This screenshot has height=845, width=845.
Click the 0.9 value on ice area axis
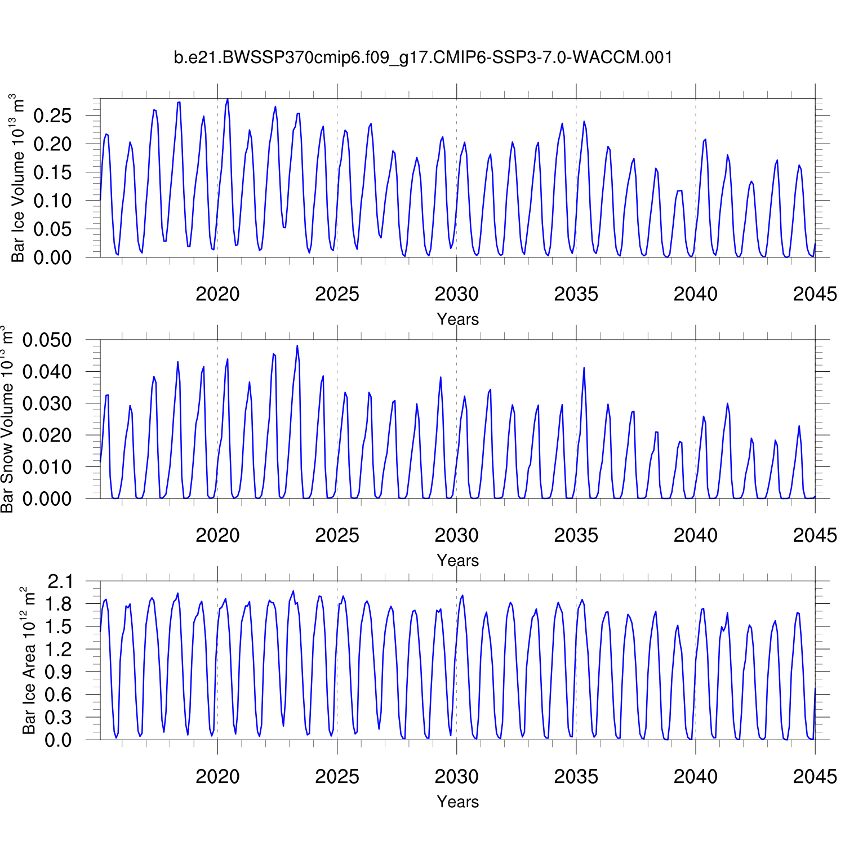pos(60,672)
